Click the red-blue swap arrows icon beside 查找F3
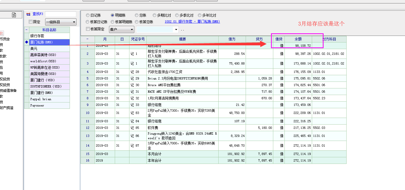This screenshot has width=405, height=190. [x=28, y=14]
